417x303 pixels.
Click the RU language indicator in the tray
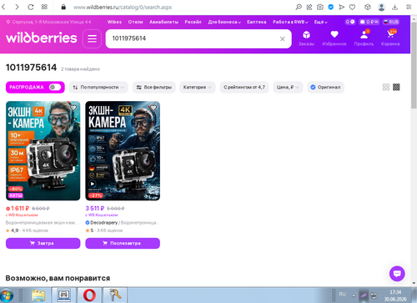tap(342, 294)
